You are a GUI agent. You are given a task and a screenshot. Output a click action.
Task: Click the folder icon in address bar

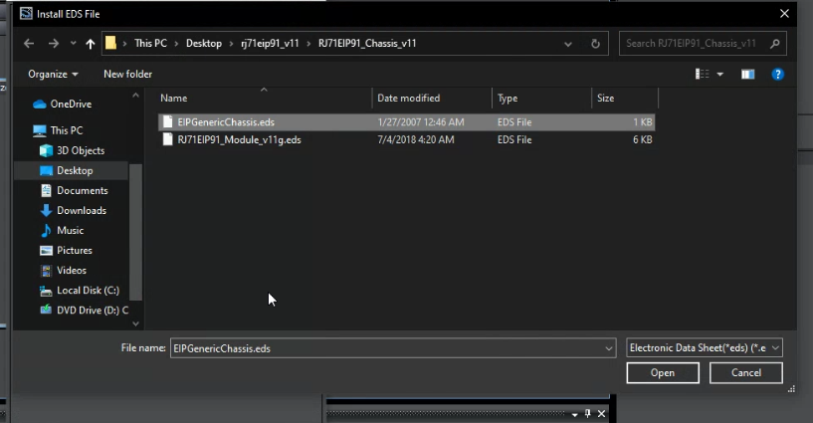pos(110,43)
